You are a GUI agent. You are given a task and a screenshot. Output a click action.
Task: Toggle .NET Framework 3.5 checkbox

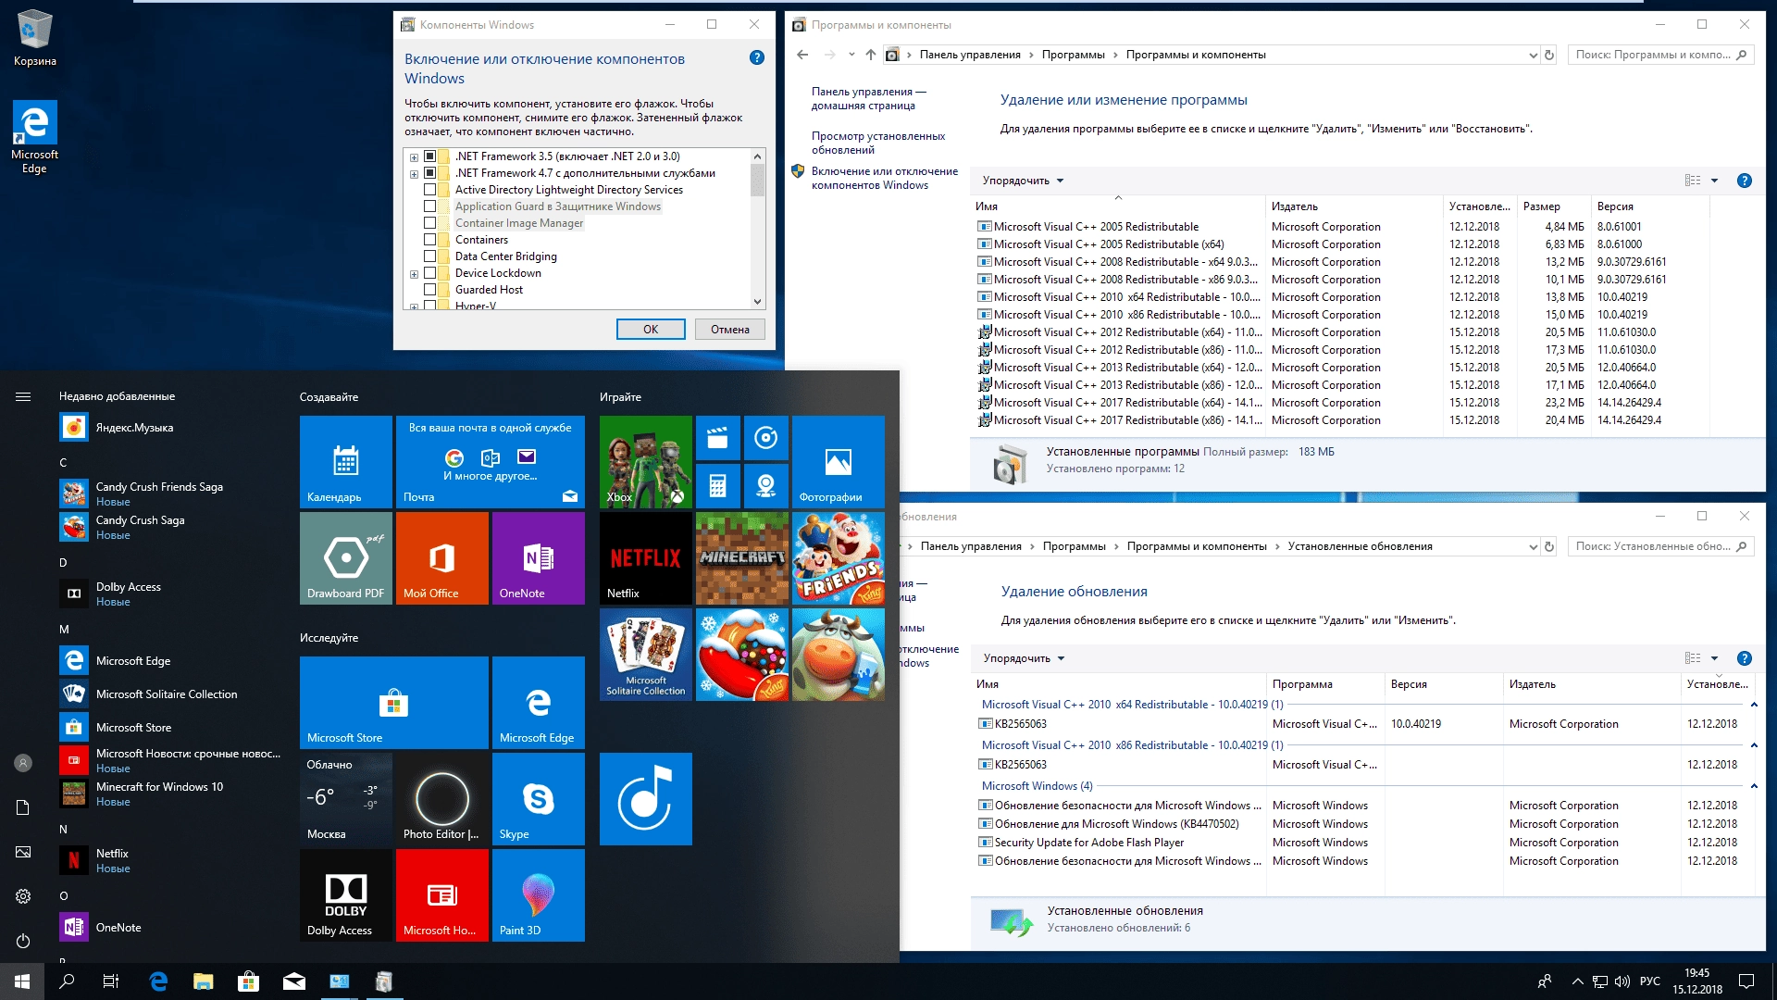pos(429,156)
